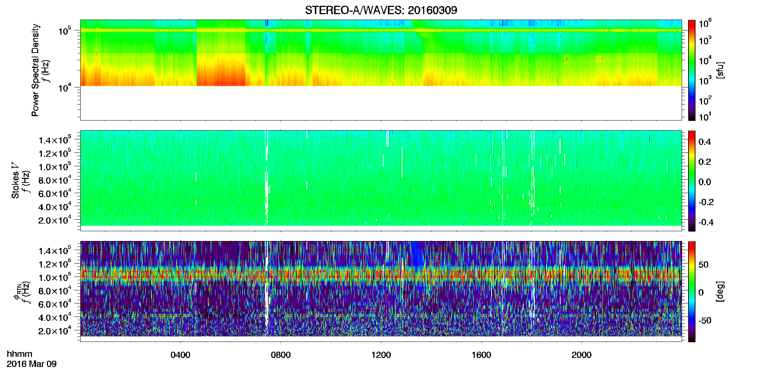Click the 6.0×10^4 tick in the φRTN panel
762x392 pixels.
[55, 304]
